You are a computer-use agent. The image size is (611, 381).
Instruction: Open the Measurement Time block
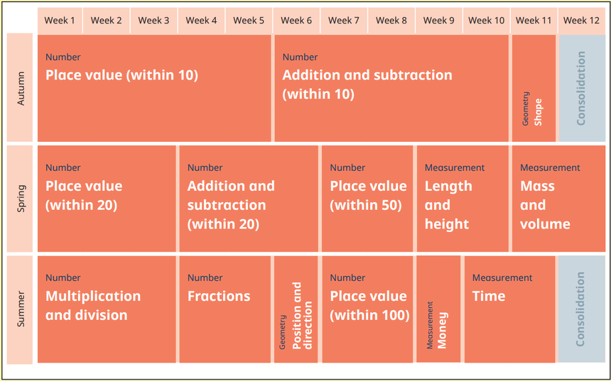point(509,309)
